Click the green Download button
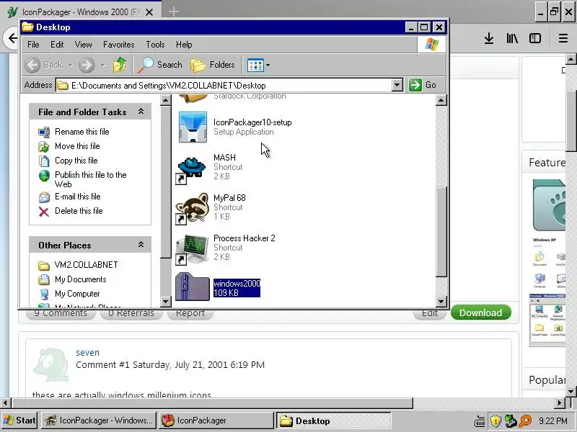The image size is (577, 432). [480, 312]
